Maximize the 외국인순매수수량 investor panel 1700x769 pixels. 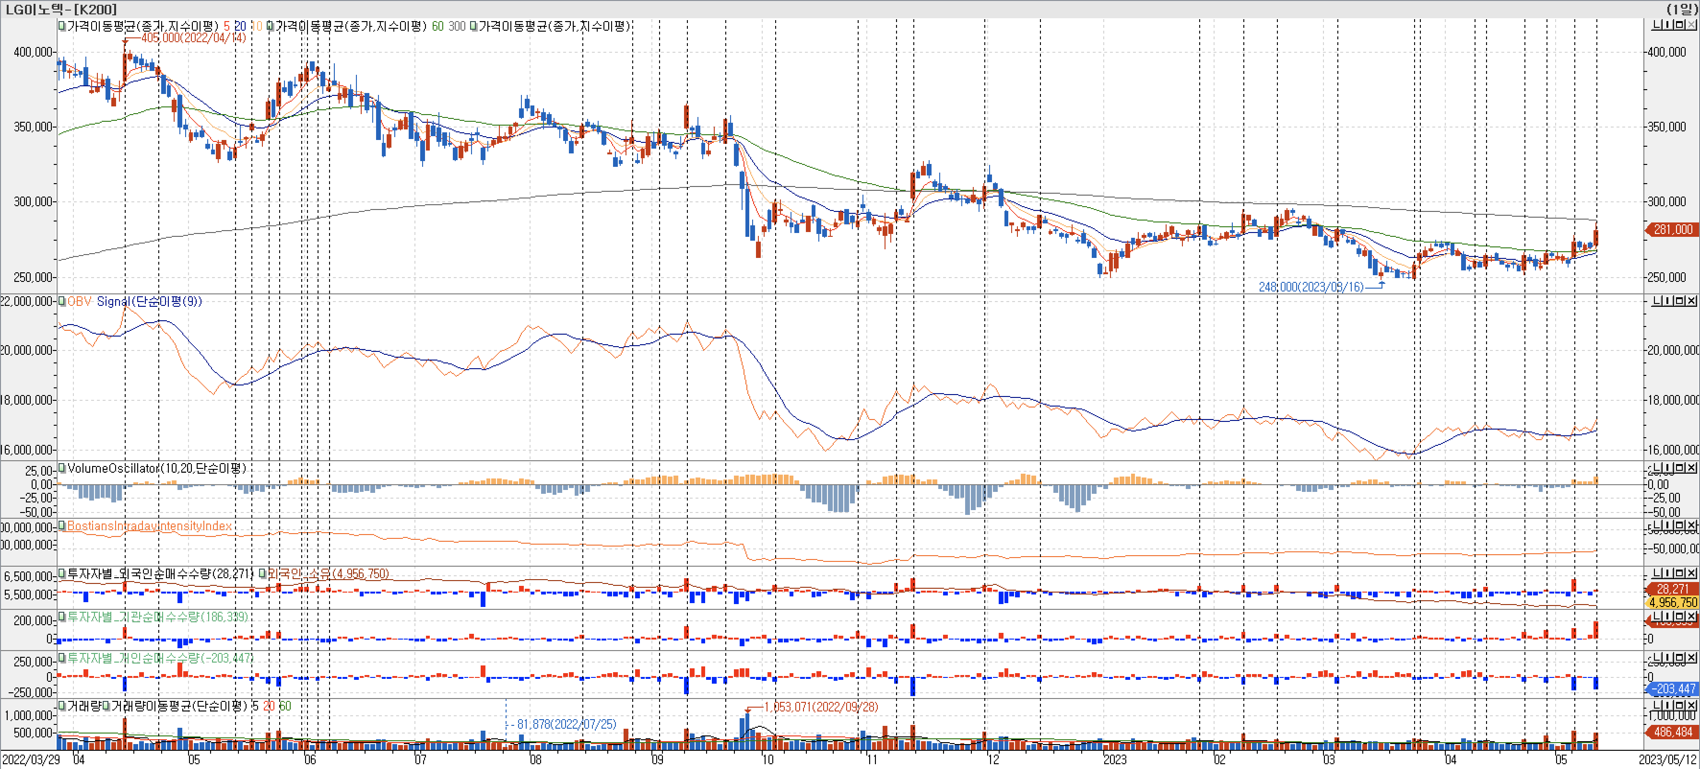(1679, 573)
